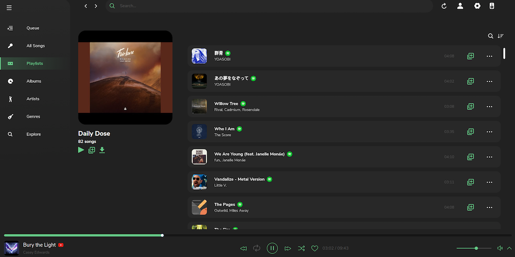Open All Songs in the sidebar

pos(35,46)
